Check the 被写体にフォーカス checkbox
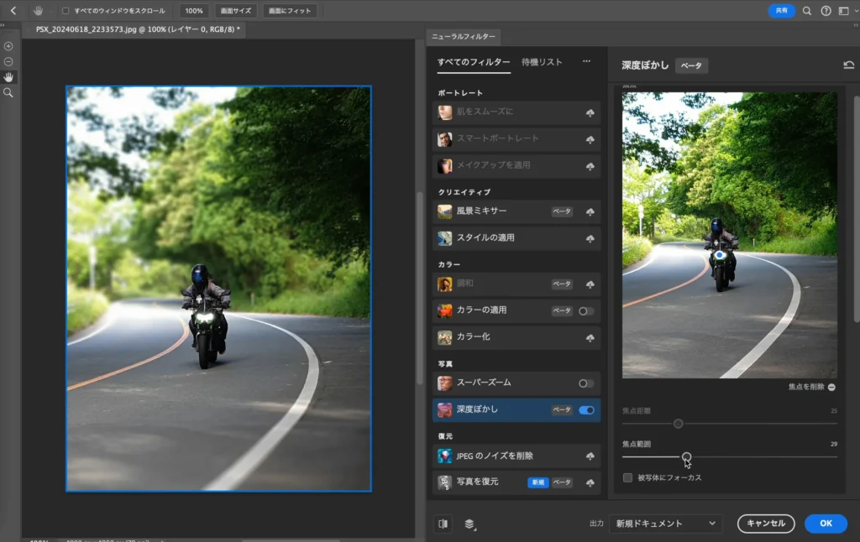The width and height of the screenshot is (860, 542). pyautogui.click(x=628, y=477)
